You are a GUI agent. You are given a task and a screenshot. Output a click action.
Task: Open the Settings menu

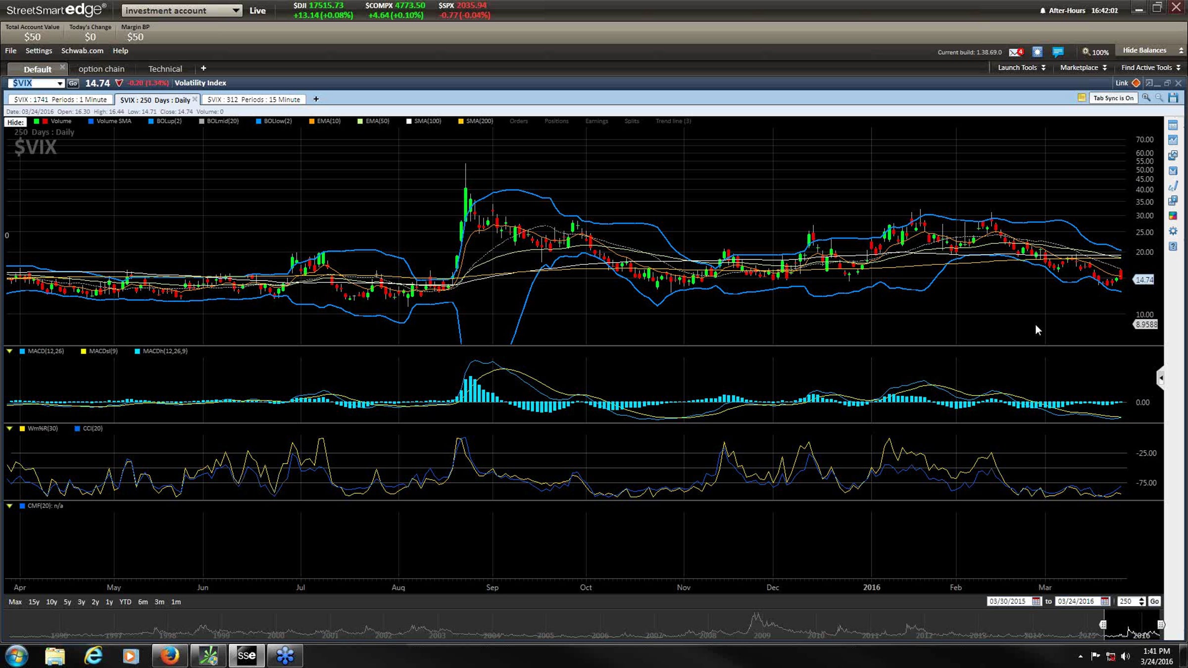pyautogui.click(x=39, y=50)
